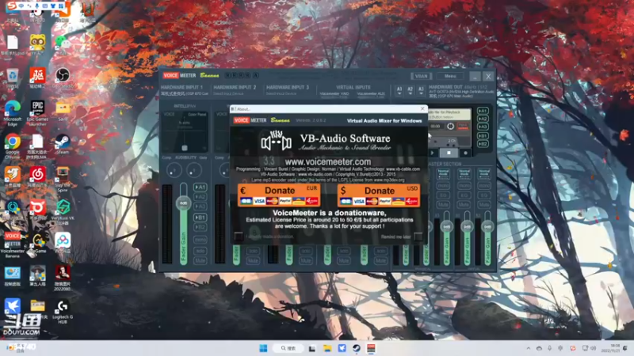
Task: Toggle cassette recorder A3 output button
Action: tap(483, 127)
